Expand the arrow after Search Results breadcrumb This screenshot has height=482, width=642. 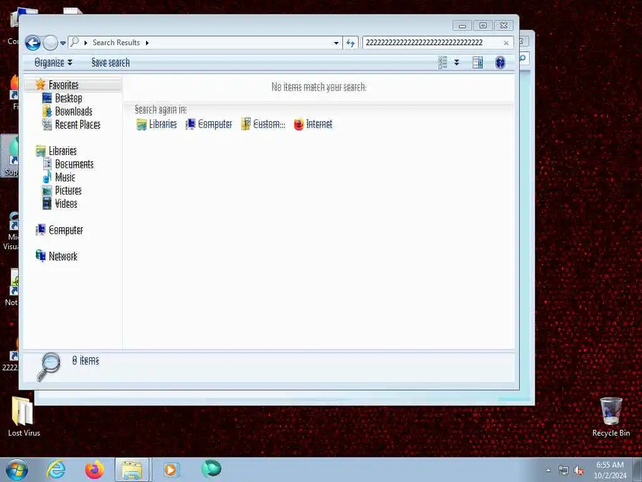(147, 43)
